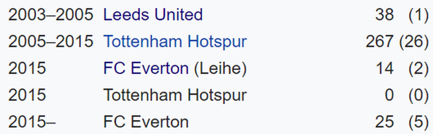Click year 2015 beside plain Tottenham Hotspur

click(x=27, y=95)
